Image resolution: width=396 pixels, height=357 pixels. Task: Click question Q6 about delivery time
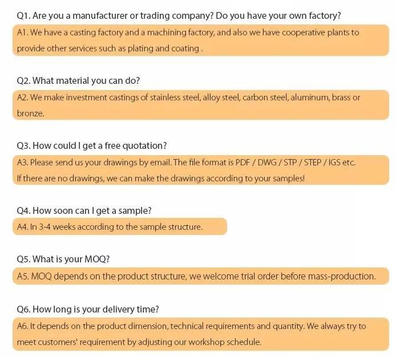click(88, 309)
